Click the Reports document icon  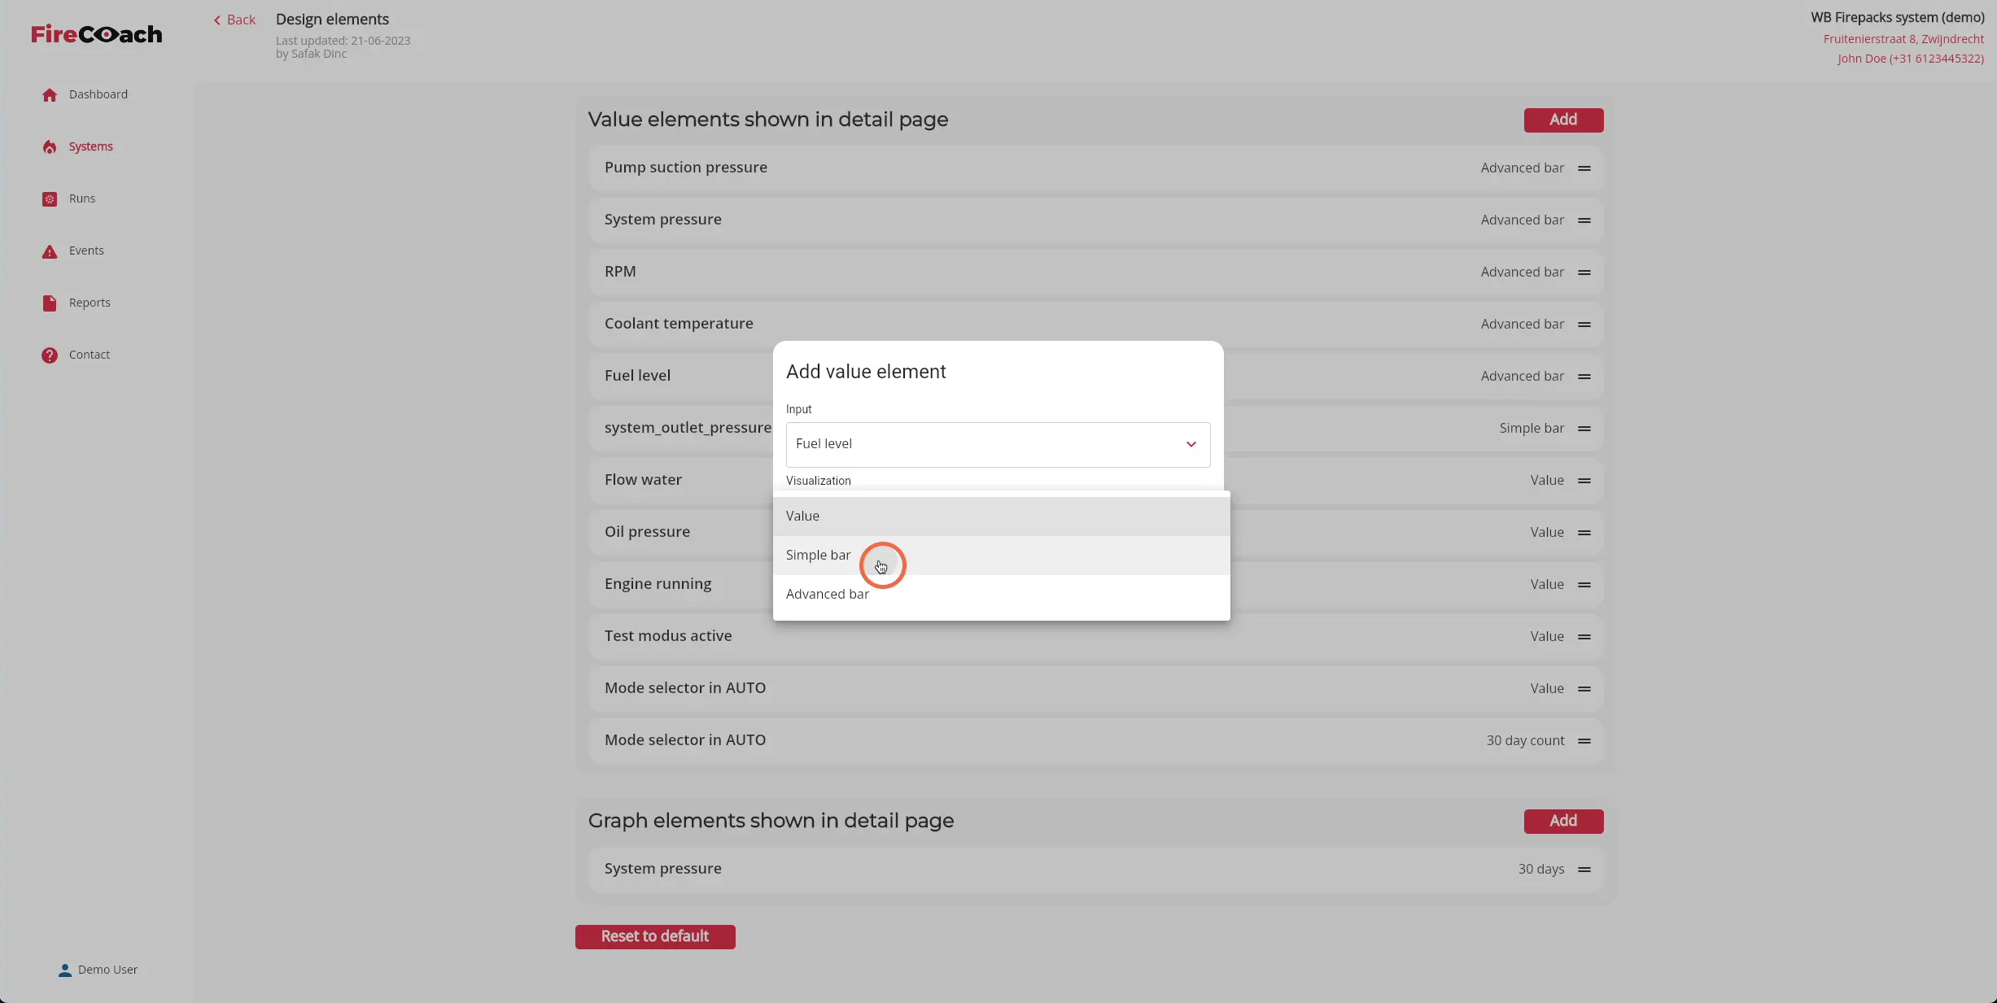click(50, 303)
